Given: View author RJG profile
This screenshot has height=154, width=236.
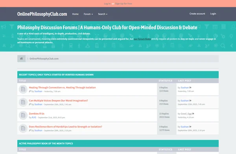Looking at the screenshot, I should click(x=34, y=117).
